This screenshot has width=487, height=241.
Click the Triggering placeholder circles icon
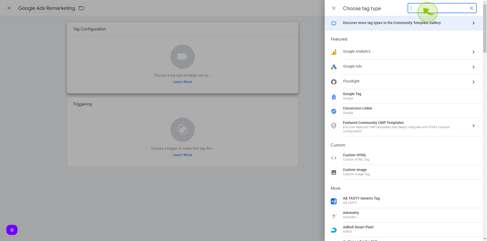pyautogui.click(x=183, y=130)
